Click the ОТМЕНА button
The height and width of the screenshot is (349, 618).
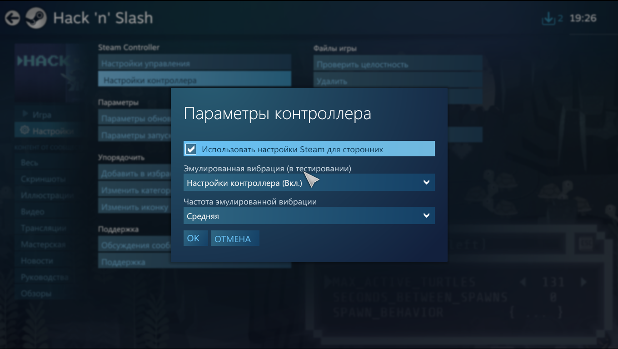235,239
